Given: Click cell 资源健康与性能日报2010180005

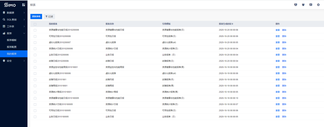Looking at the screenshot, I should [x=64, y=98].
